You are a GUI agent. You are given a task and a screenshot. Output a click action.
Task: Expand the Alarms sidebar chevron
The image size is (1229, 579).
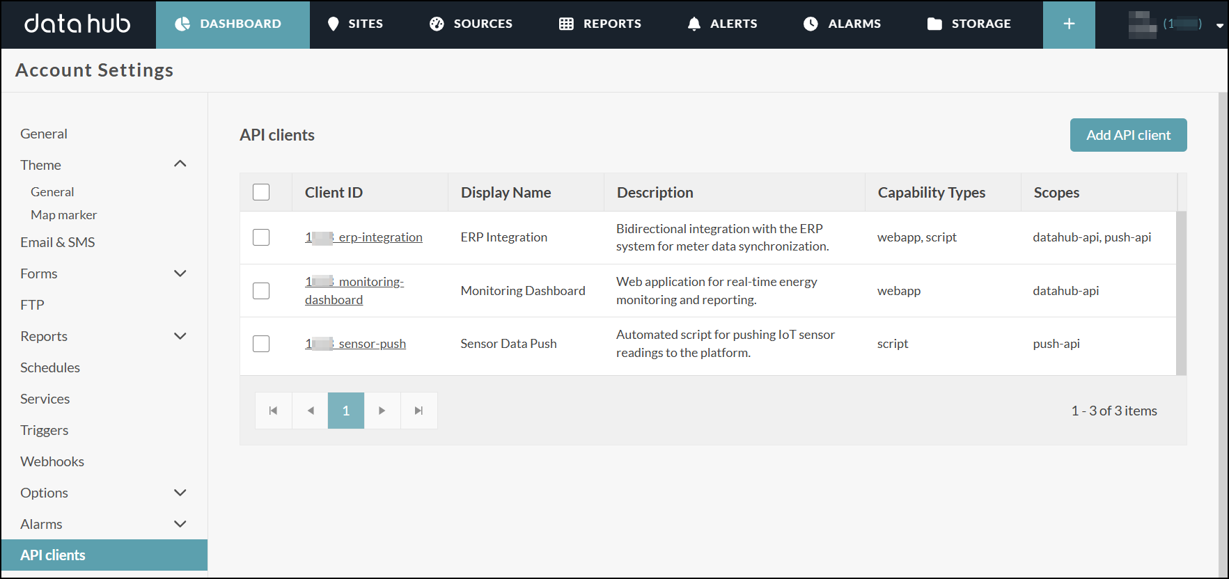click(180, 524)
